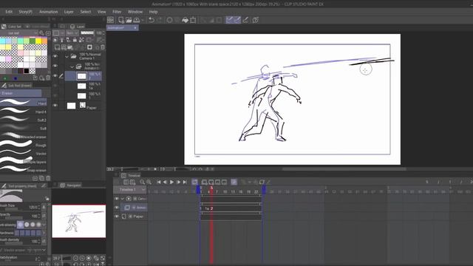Click the Undo arrow in command bar
Image resolution: width=473 pixels, height=266 pixels.
pos(152,20)
